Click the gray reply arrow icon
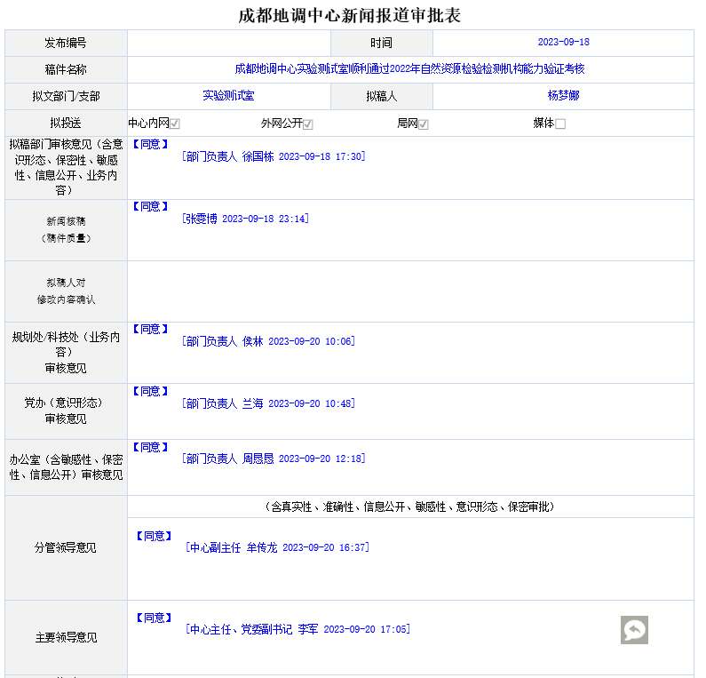The height and width of the screenshot is (678, 706). (x=634, y=630)
